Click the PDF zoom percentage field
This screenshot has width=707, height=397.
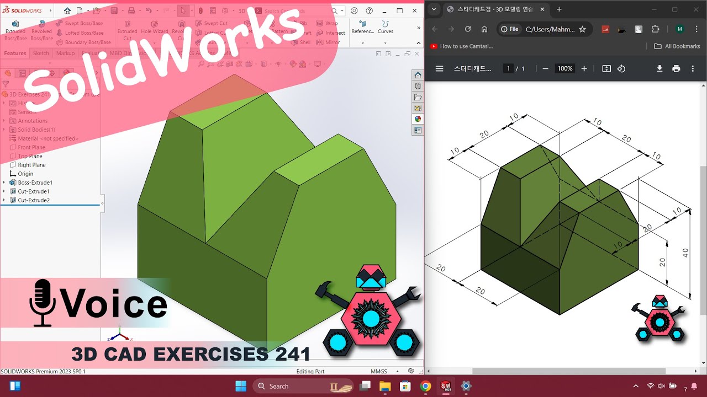coord(564,68)
